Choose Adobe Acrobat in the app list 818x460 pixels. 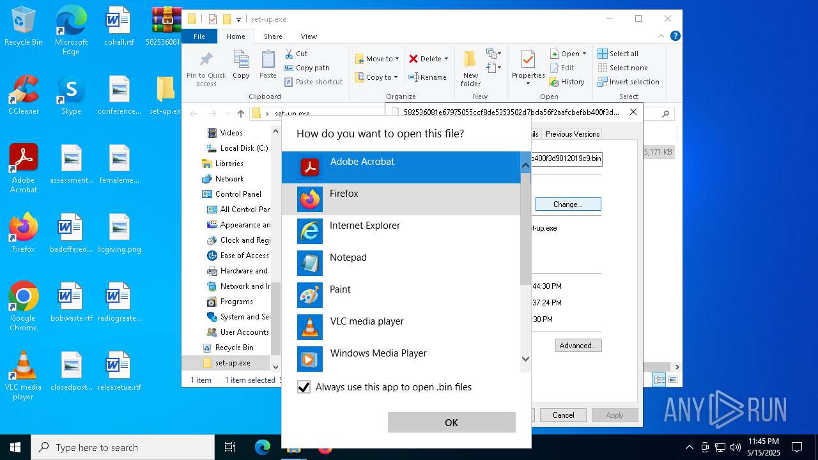pos(401,167)
